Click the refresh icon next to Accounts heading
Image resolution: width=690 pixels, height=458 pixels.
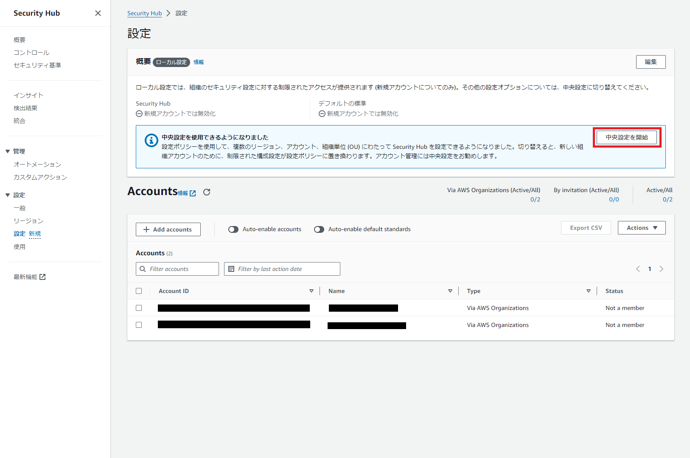(207, 192)
